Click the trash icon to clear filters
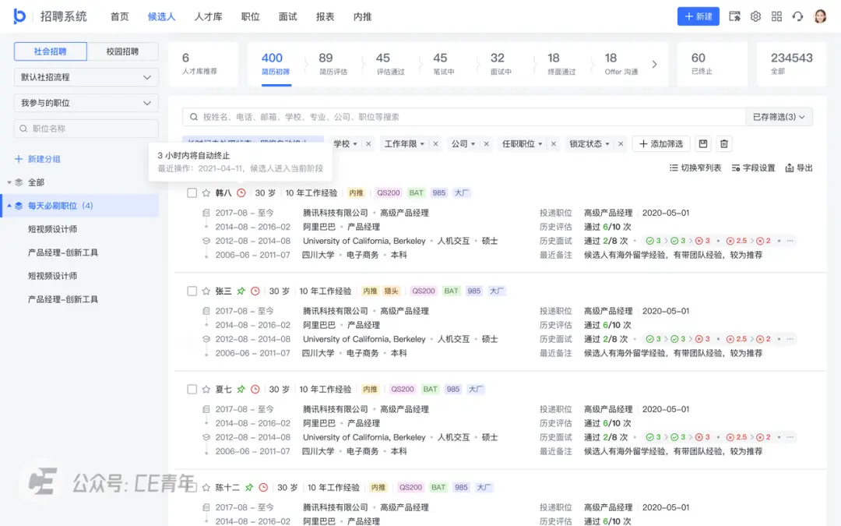The width and height of the screenshot is (841, 526). pyautogui.click(x=724, y=144)
